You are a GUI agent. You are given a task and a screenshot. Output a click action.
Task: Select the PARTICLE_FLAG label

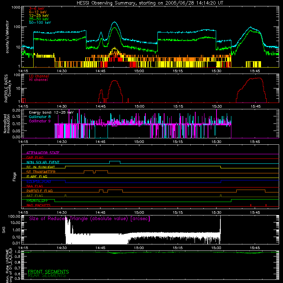point(40,191)
